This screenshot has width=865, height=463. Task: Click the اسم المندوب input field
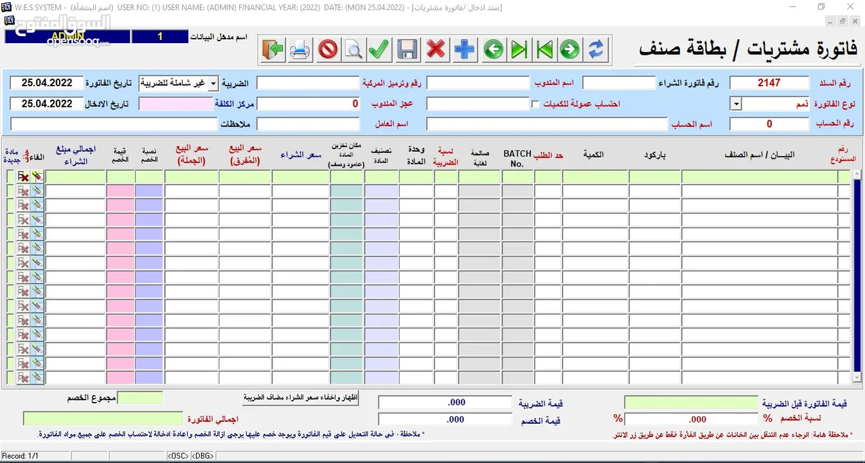coord(478,83)
